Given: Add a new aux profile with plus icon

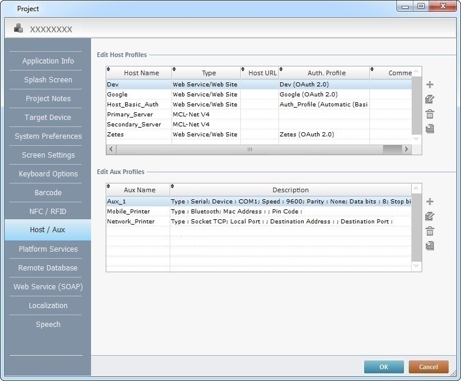Looking at the screenshot, I should pyautogui.click(x=430, y=202).
